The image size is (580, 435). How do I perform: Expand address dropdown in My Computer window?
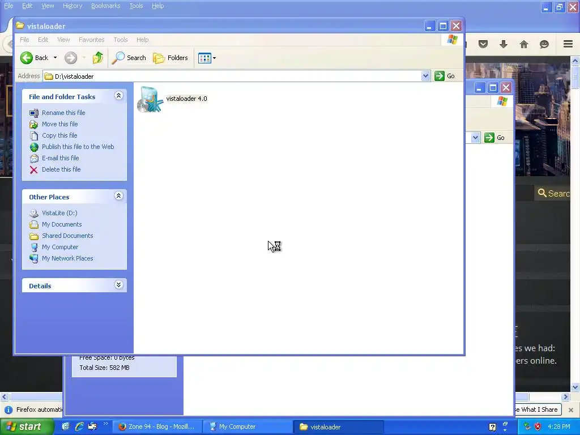click(475, 138)
